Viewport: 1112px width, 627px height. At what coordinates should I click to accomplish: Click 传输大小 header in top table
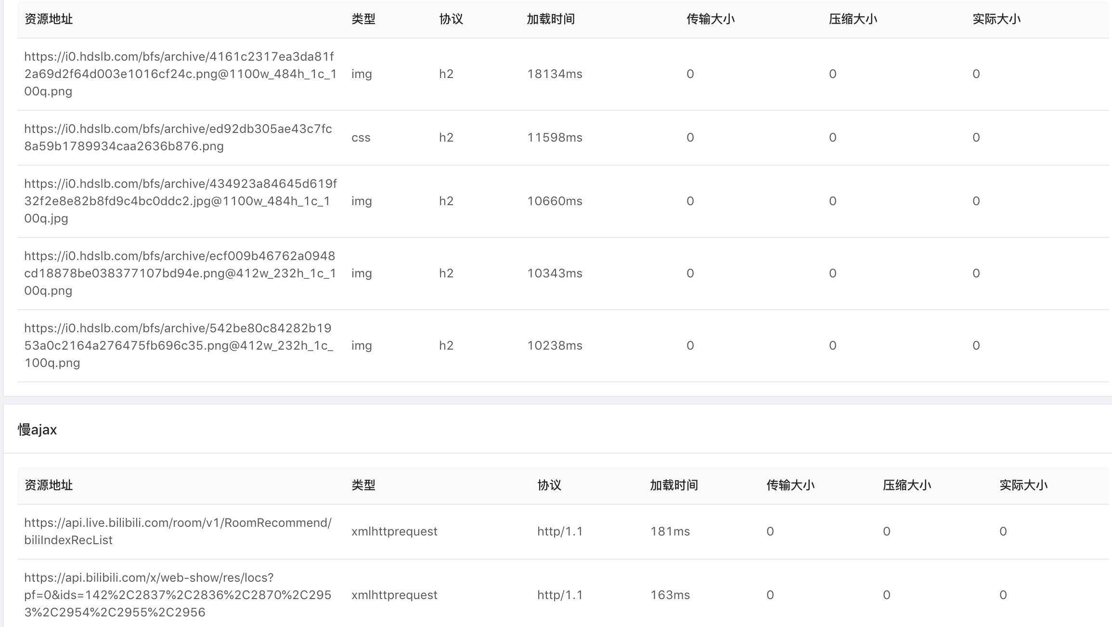point(710,19)
